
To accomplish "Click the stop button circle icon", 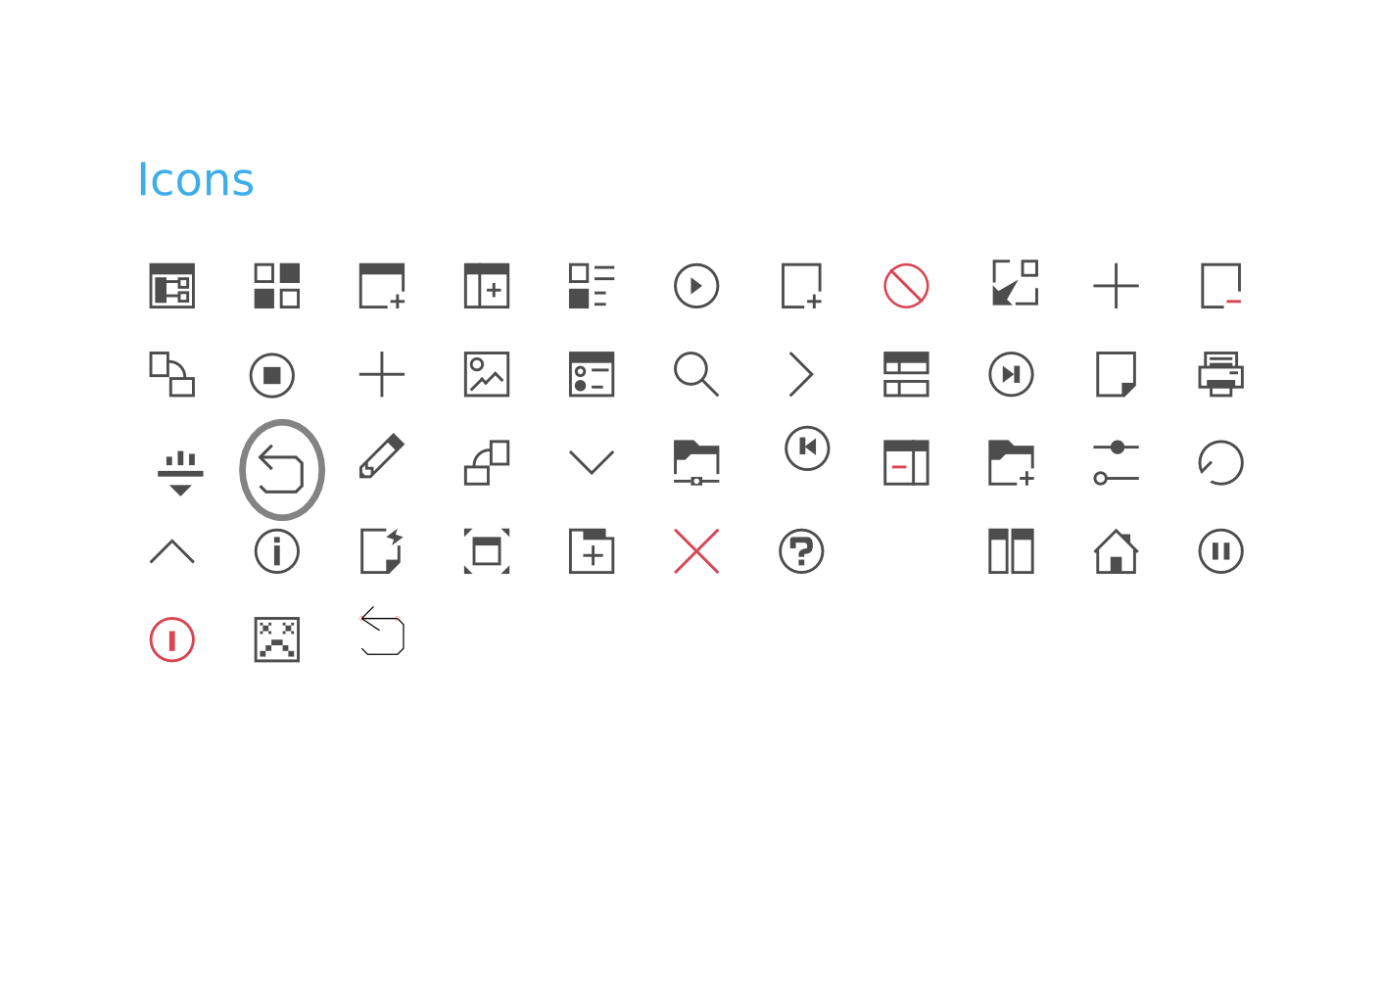I will [272, 375].
